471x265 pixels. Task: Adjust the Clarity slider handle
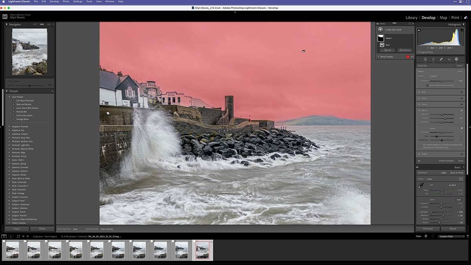445,118
